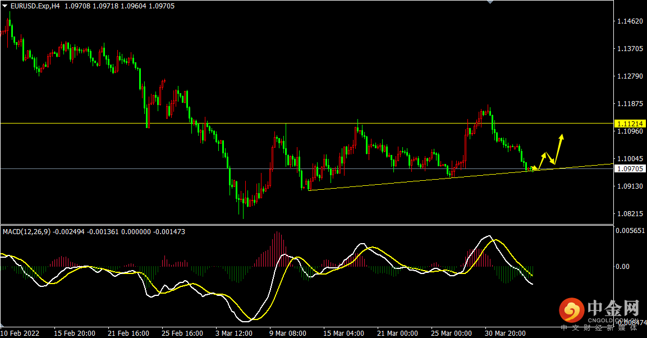Click the 3 Mar 12:00 time label

pyautogui.click(x=234, y=333)
